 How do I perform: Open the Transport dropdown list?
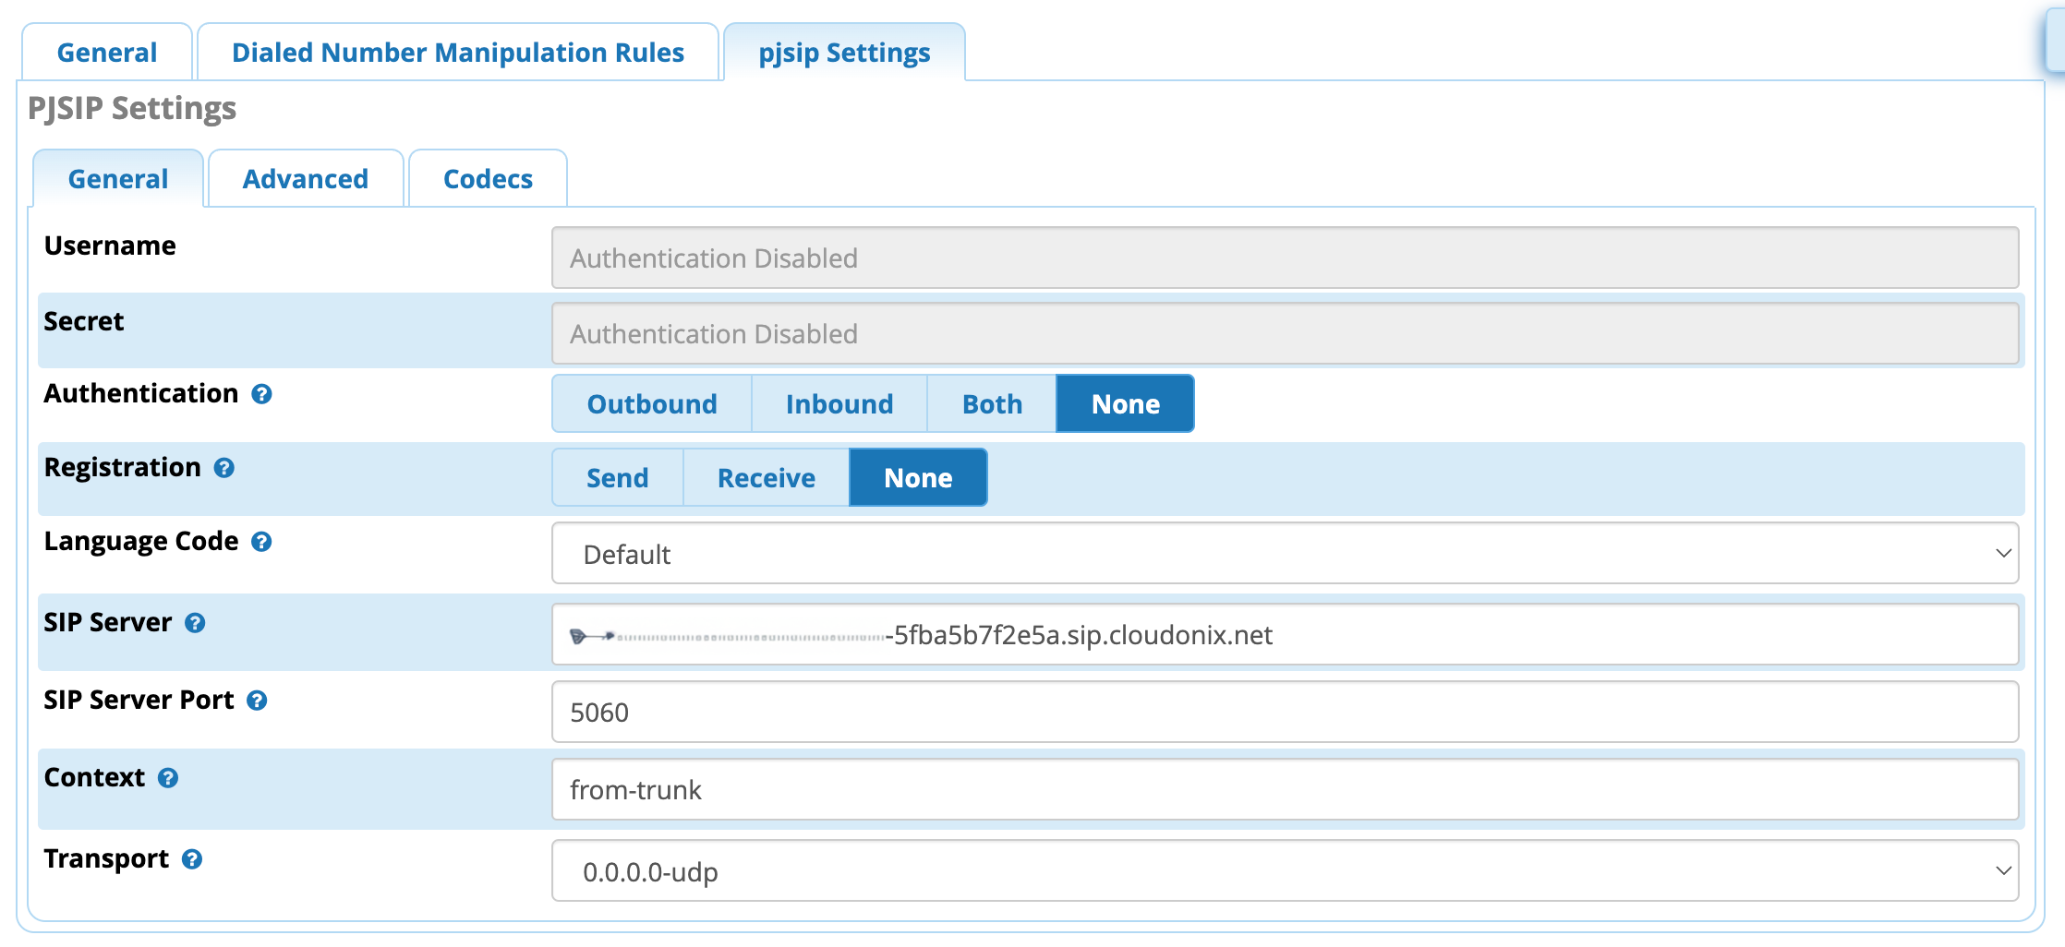1284,871
